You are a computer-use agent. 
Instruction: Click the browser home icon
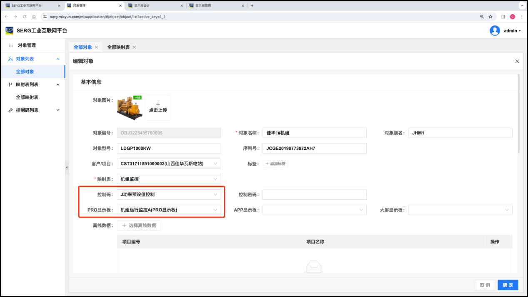coord(34,17)
